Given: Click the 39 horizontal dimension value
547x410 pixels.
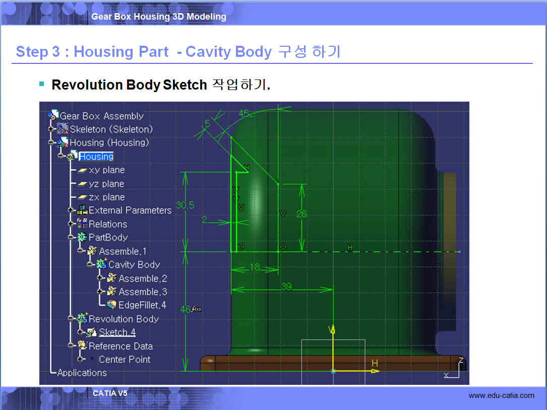Looking at the screenshot, I should [x=286, y=286].
